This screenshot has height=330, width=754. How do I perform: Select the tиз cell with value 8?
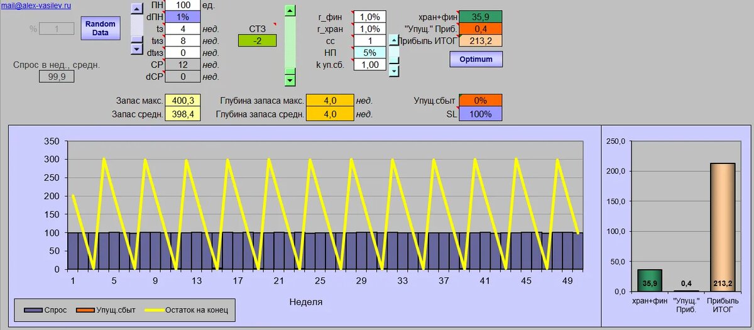183,40
